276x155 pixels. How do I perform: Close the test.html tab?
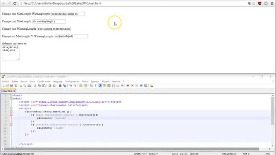click(x=14, y=91)
